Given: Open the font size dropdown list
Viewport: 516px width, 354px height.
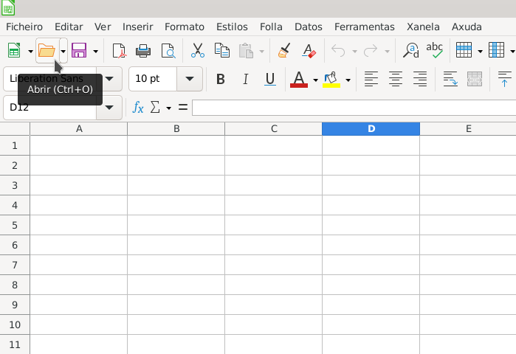Looking at the screenshot, I should click(189, 79).
